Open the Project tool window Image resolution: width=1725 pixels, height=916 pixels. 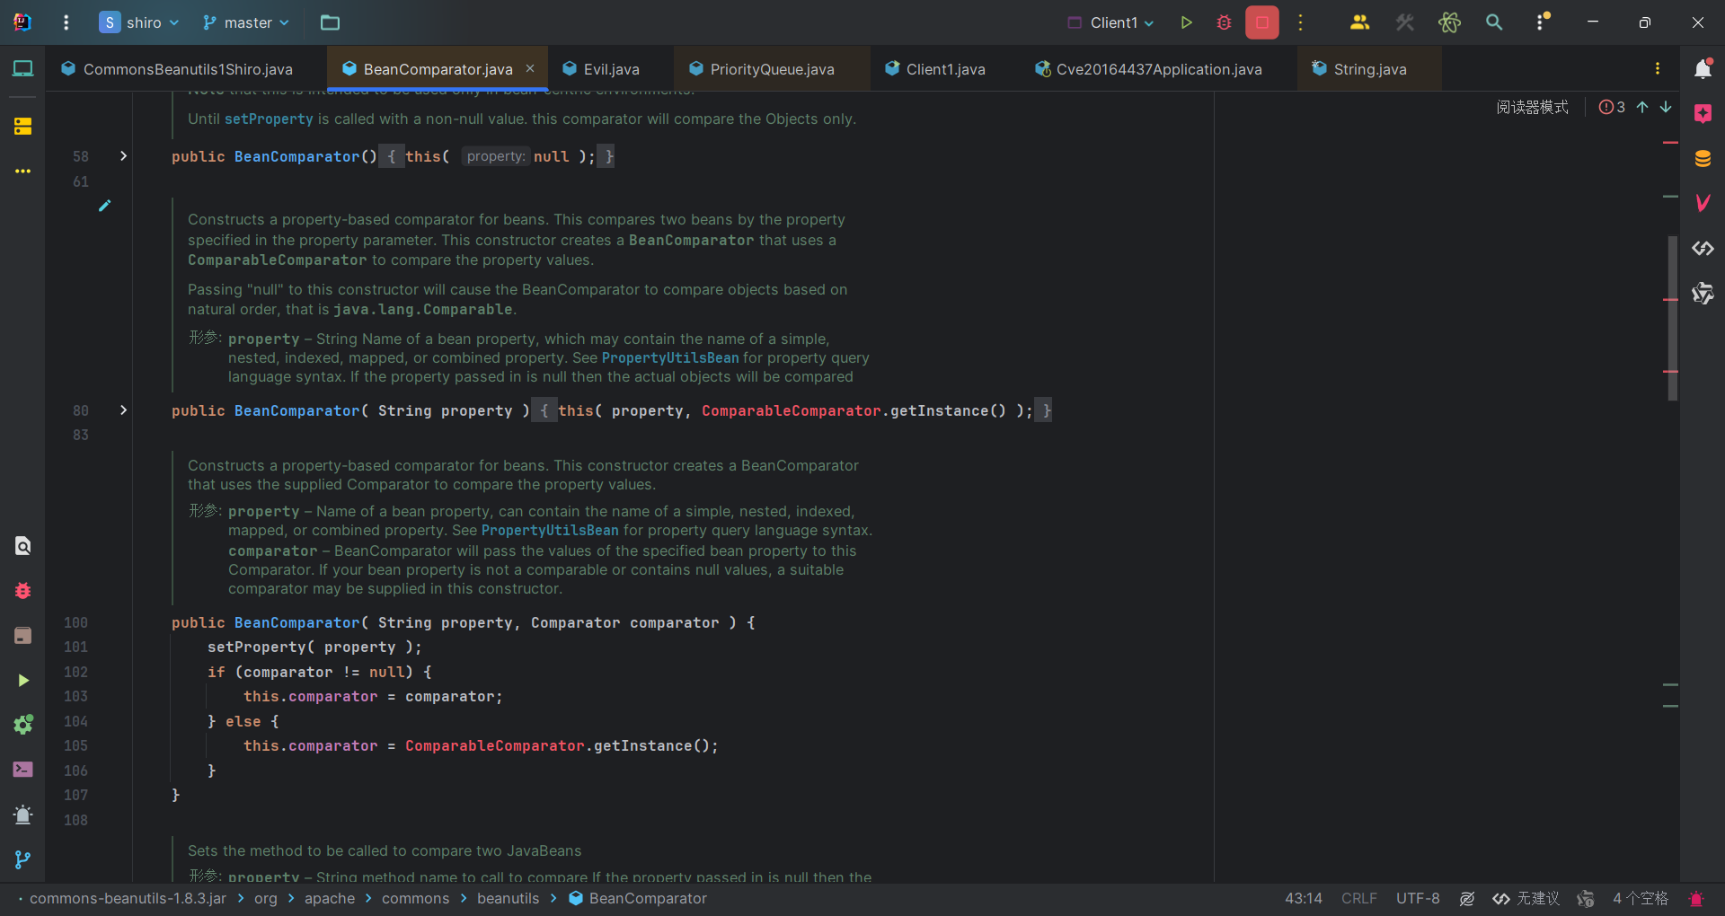pos(22,68)
